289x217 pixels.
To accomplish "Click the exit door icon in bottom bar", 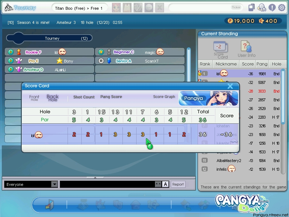I will (x=50, y=205).
